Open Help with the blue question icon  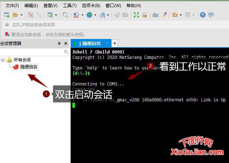pyautogui.click(x=203, y=15)
